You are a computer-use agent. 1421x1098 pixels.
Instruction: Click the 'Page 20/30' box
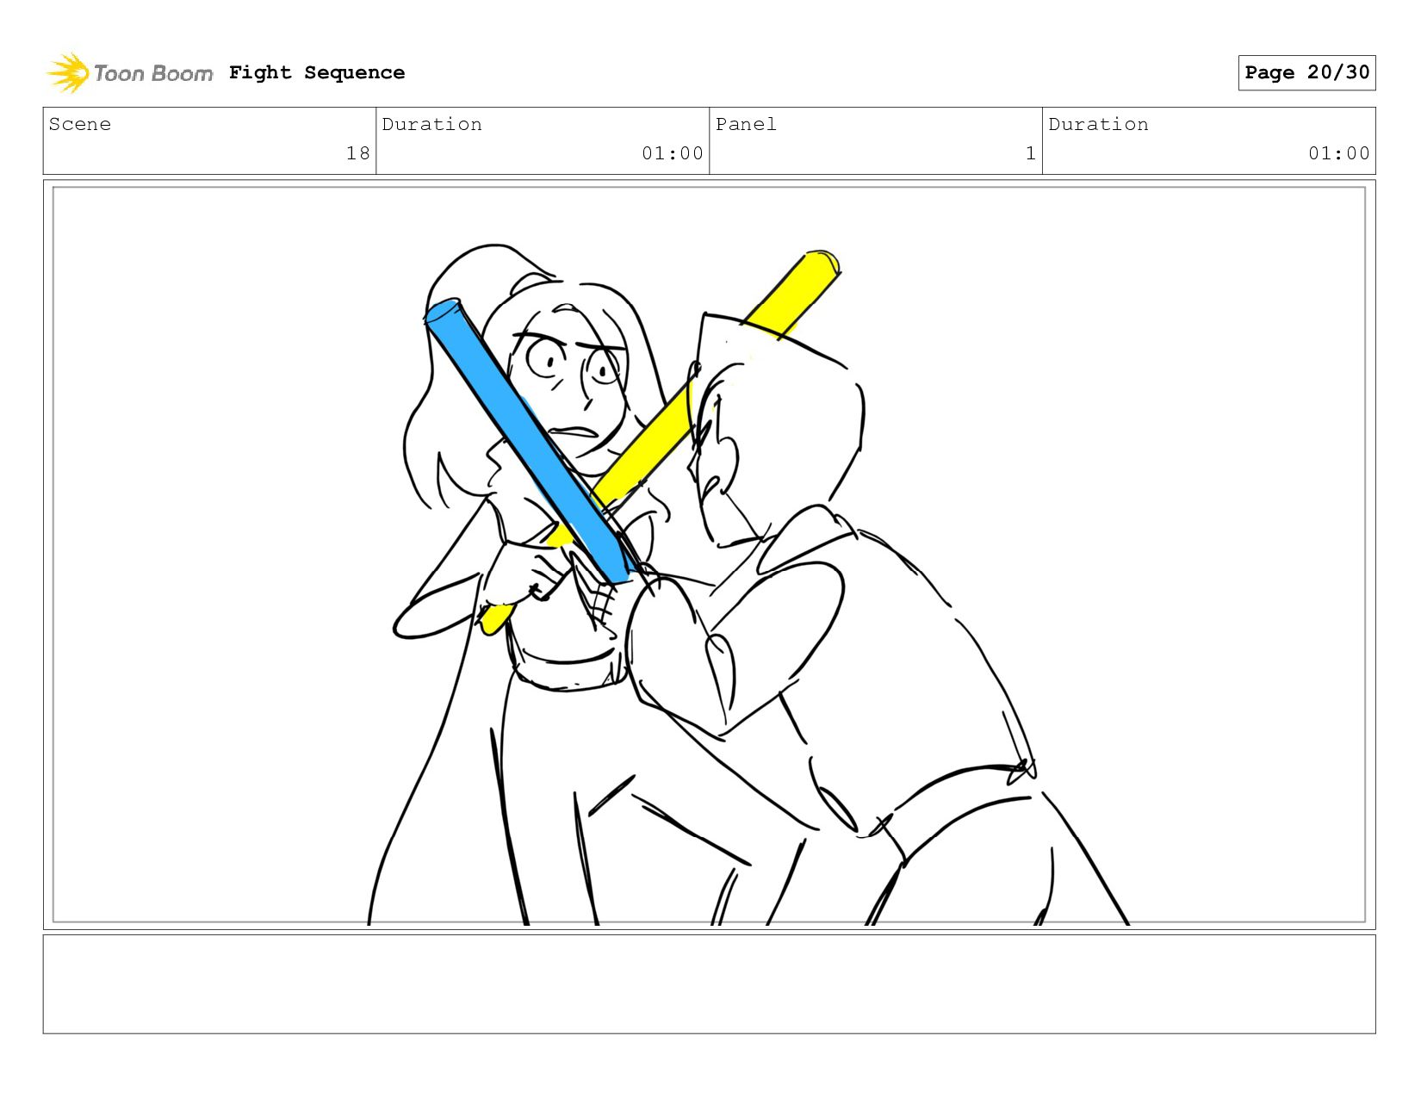click(1306, 72)
